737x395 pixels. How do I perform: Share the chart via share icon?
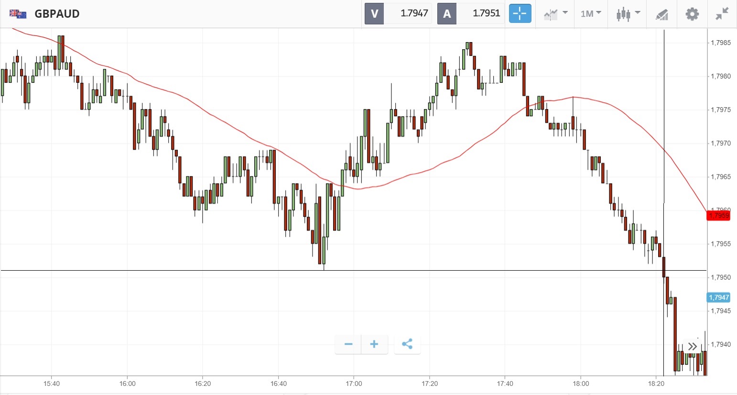click(x=407, y=344)
